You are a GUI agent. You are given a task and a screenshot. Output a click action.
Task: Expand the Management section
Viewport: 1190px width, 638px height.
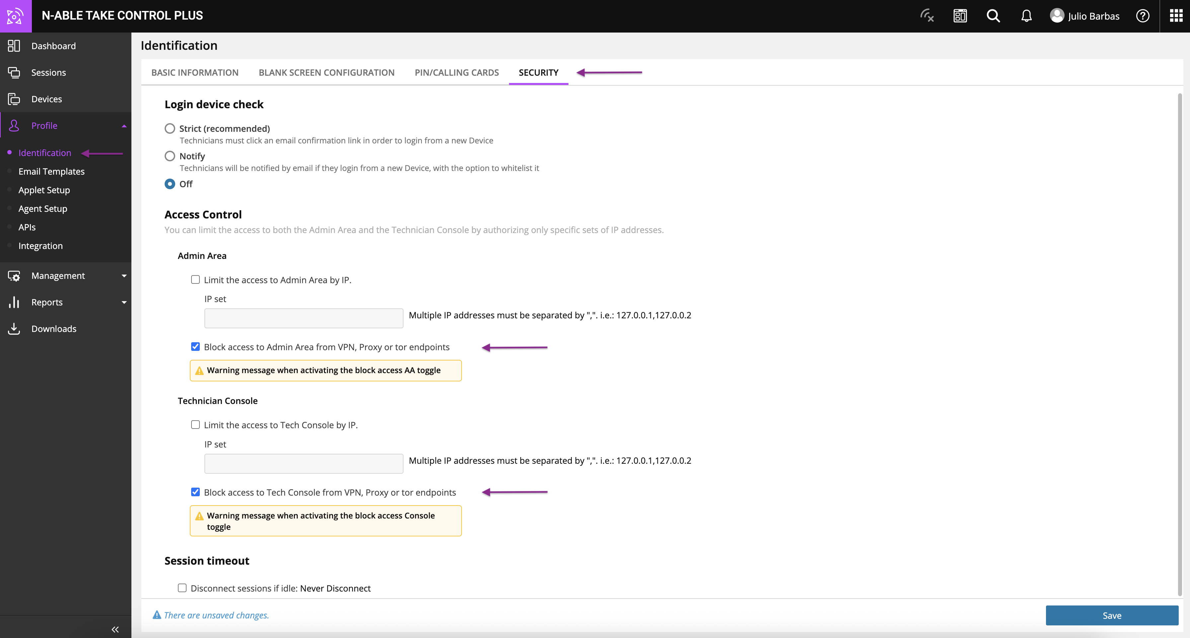pyautogui.click(x=123, y=275)
